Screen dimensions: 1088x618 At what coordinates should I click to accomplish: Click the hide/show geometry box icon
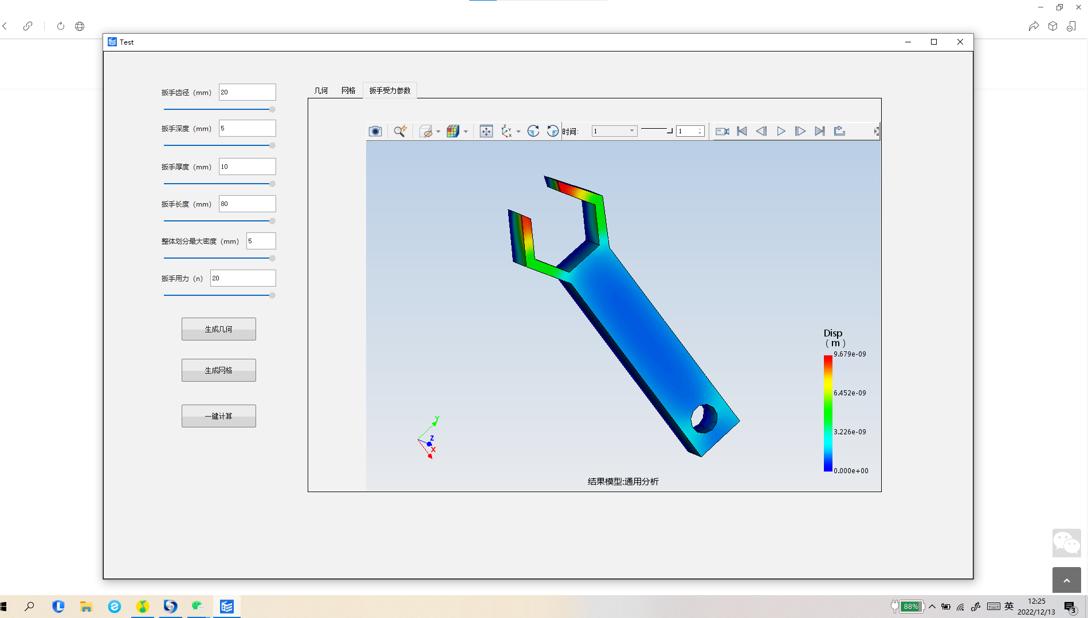[426, 131]
